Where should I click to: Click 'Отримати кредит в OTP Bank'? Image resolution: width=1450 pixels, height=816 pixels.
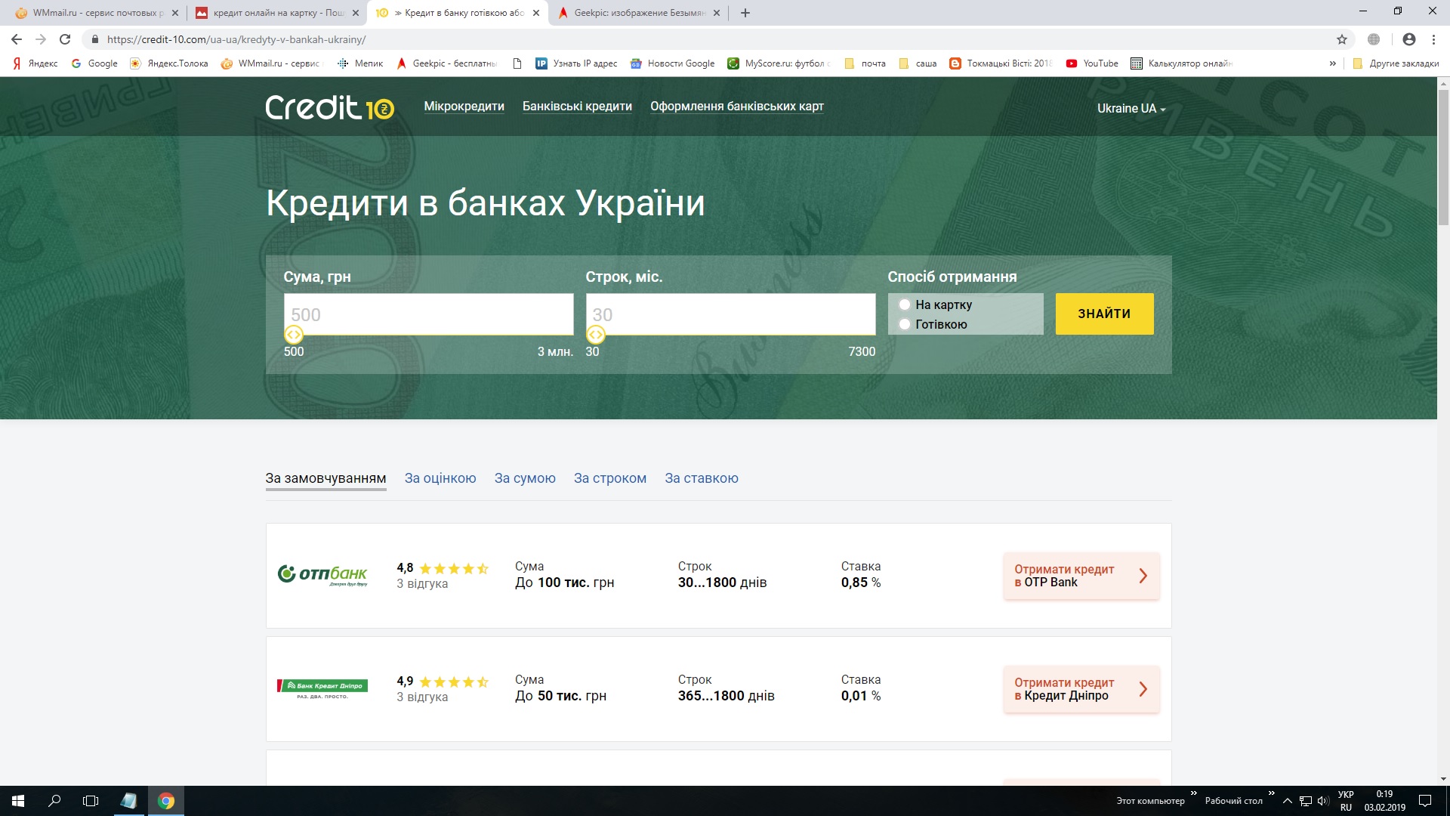[x=1081, y=576]
